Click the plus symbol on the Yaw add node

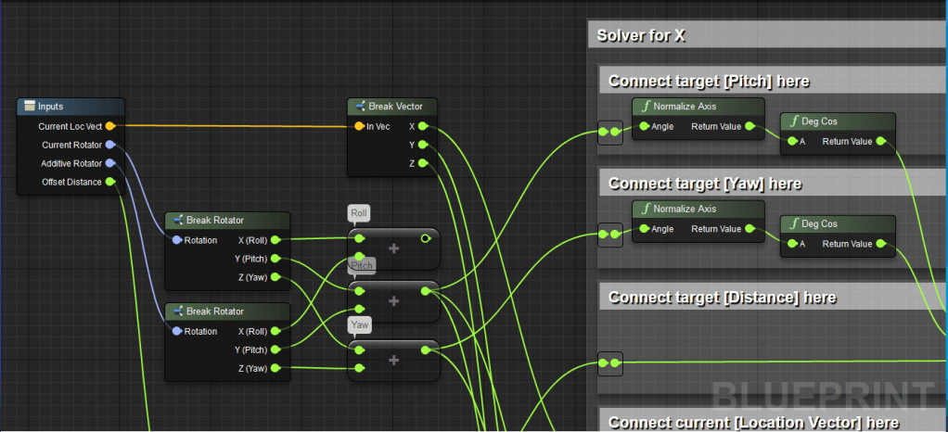(393, 360)
